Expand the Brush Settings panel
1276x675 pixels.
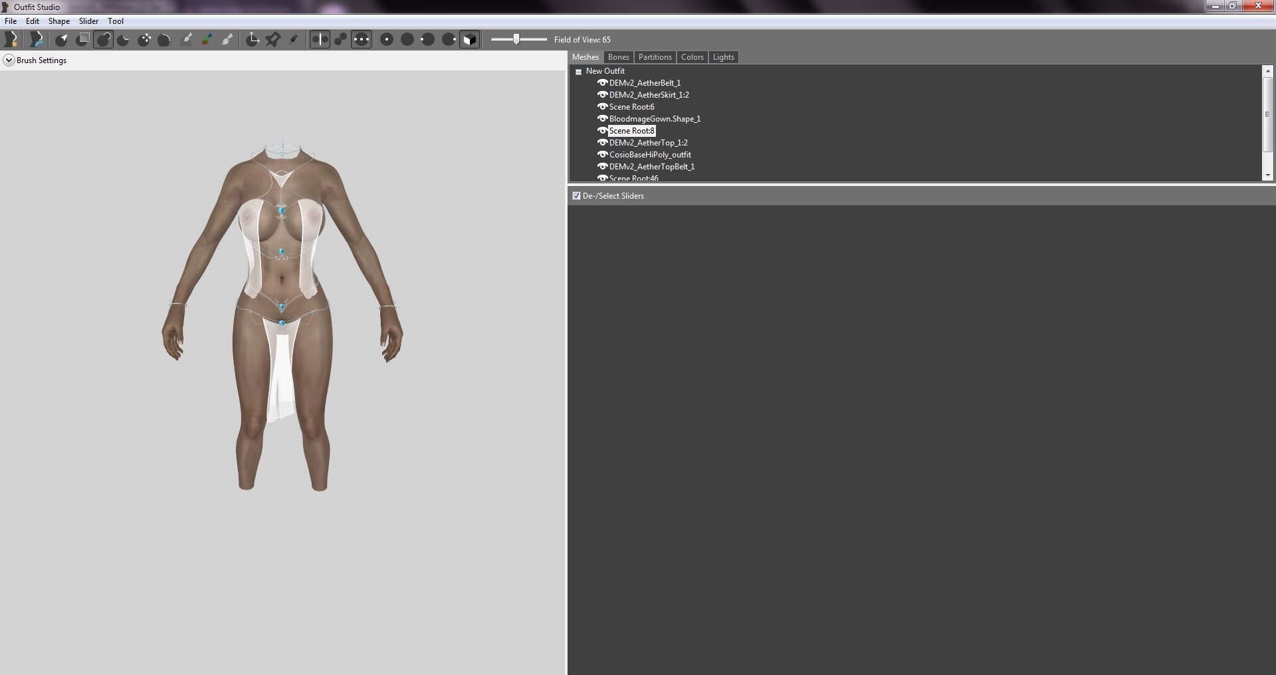9,60
